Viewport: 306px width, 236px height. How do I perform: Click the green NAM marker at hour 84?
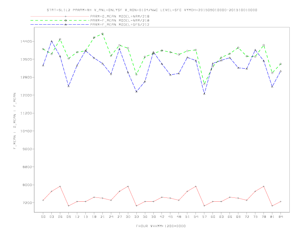[x=280, y=64]
